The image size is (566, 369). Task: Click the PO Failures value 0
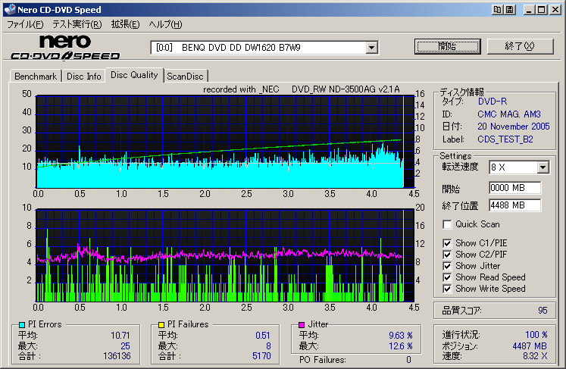pyautogui.click(x=408, y=360)
